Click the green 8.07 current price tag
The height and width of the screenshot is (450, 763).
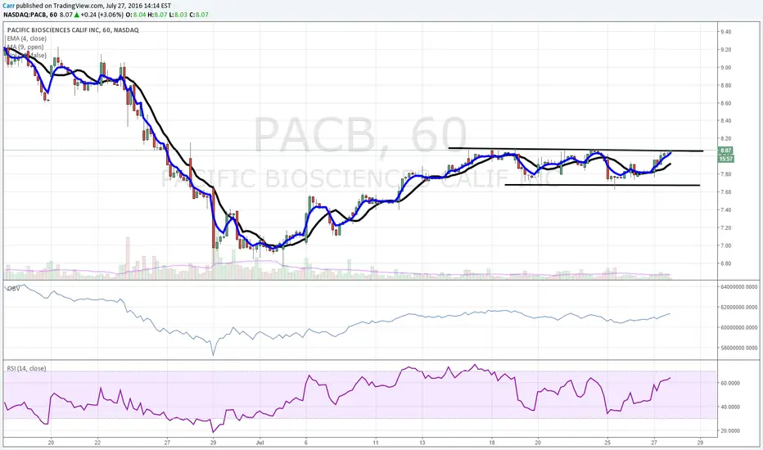pos(726,151)
